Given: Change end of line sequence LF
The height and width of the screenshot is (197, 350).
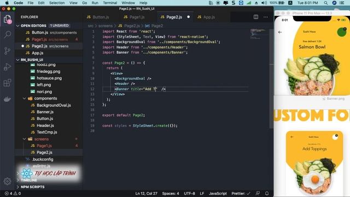Looking at the screenshot, I should pos(202,193).
